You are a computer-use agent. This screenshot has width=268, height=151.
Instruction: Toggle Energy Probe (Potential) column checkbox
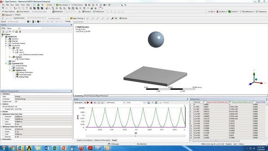point(205,102)
